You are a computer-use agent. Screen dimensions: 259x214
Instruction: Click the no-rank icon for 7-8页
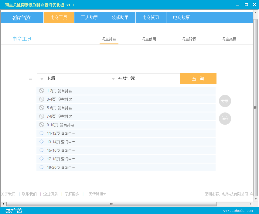pos(42,116)
